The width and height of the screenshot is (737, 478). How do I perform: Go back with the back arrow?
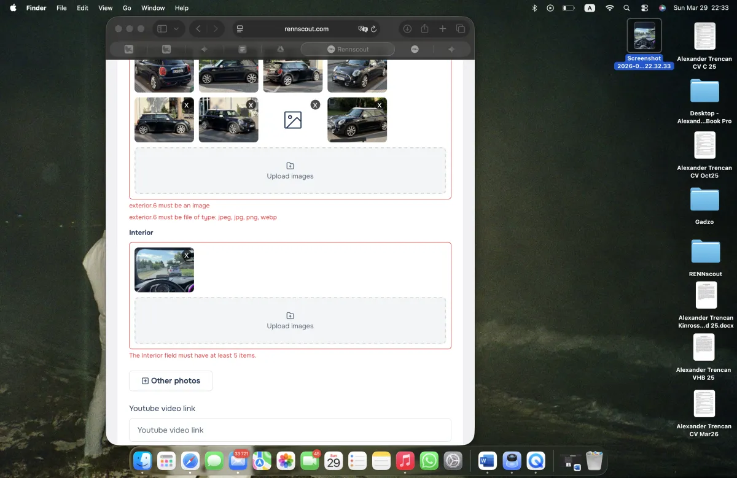(198, 29)
